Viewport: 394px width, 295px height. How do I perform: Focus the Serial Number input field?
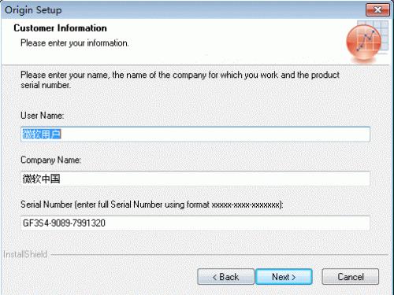pyautogui.click(x=195, y=223)
